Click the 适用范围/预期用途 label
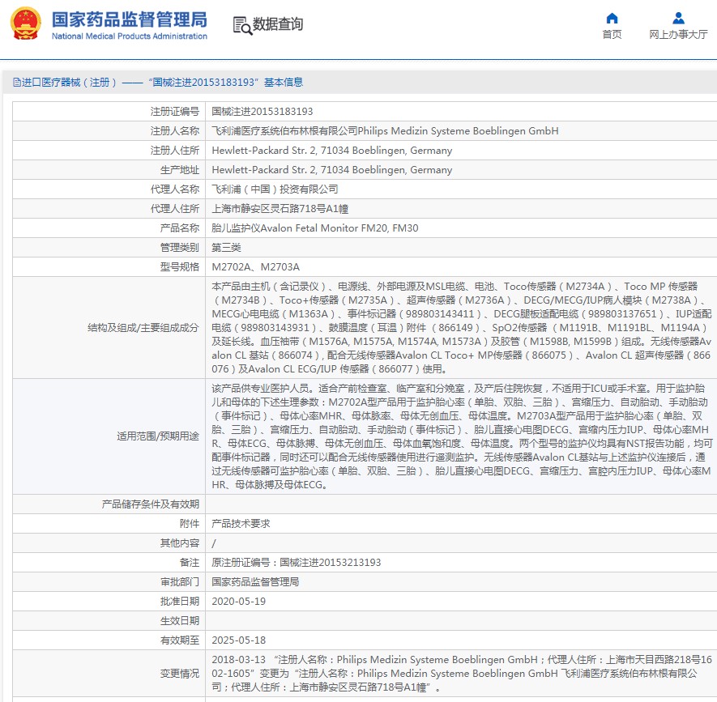 point(158,436)
